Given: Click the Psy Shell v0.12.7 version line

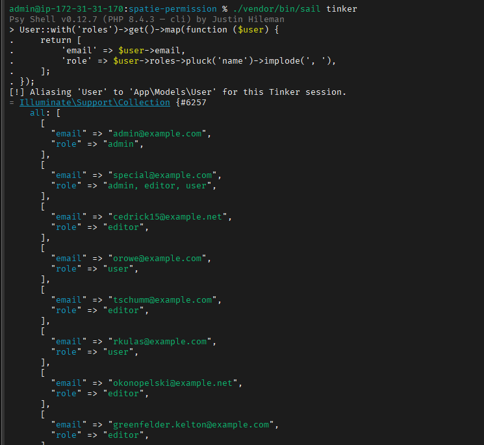Looking at the screenshot, I should pyautogui.click(x=147, y=19).
